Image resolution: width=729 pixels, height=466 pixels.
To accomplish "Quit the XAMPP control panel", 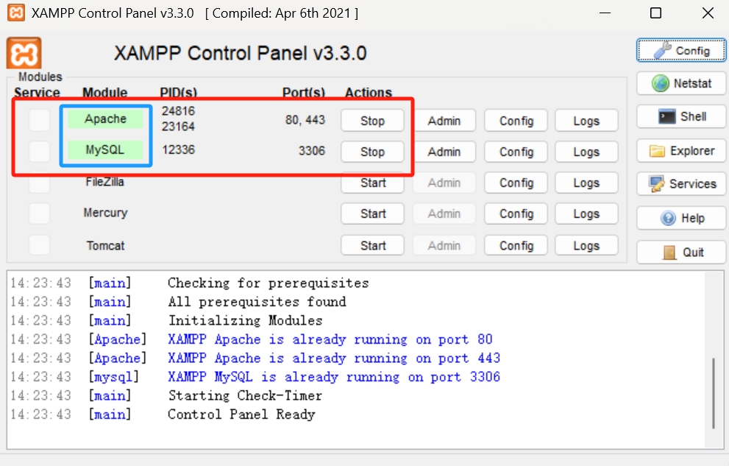I will [x=680, y=252].
